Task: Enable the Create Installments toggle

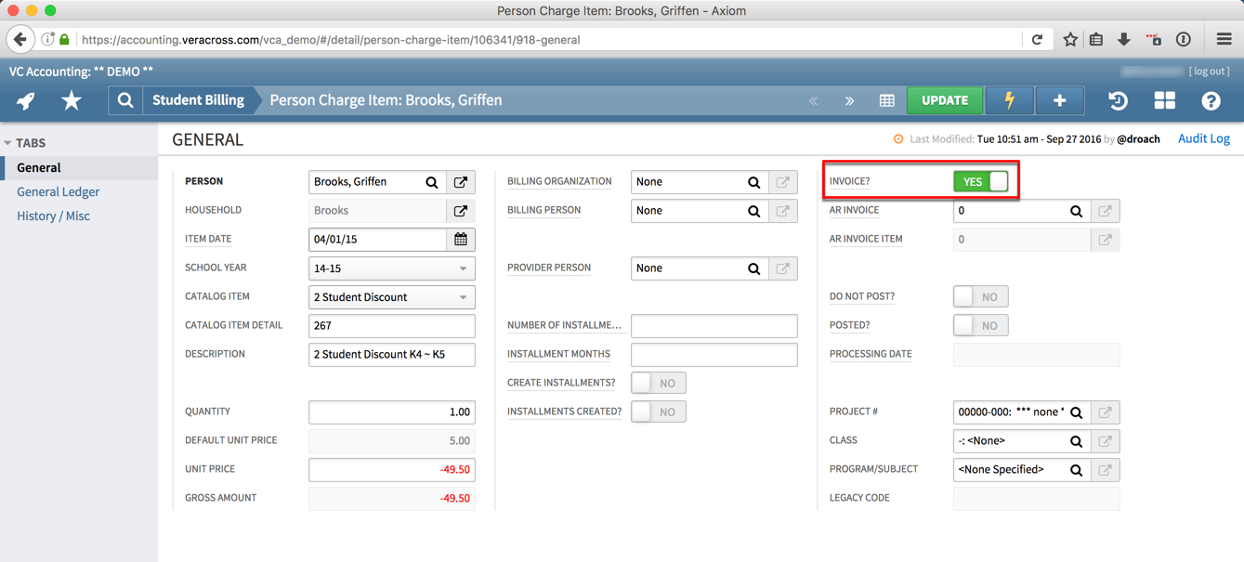Action: coord(658,383)
